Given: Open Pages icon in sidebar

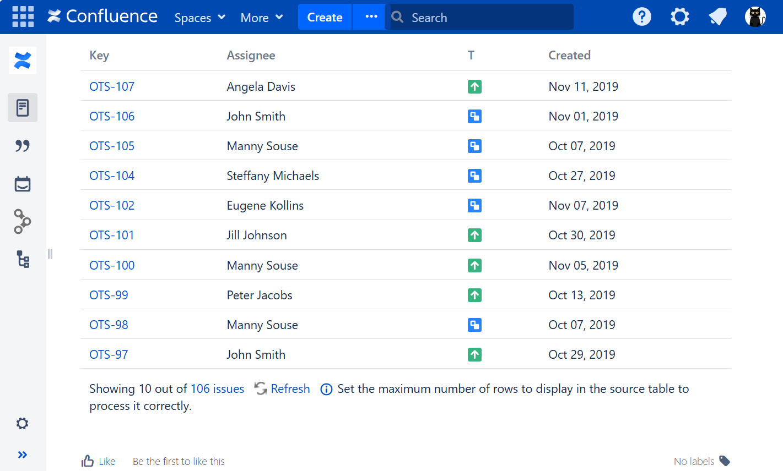Looking at the screenshot, I should pyautogui.click(x=23, y=107).
